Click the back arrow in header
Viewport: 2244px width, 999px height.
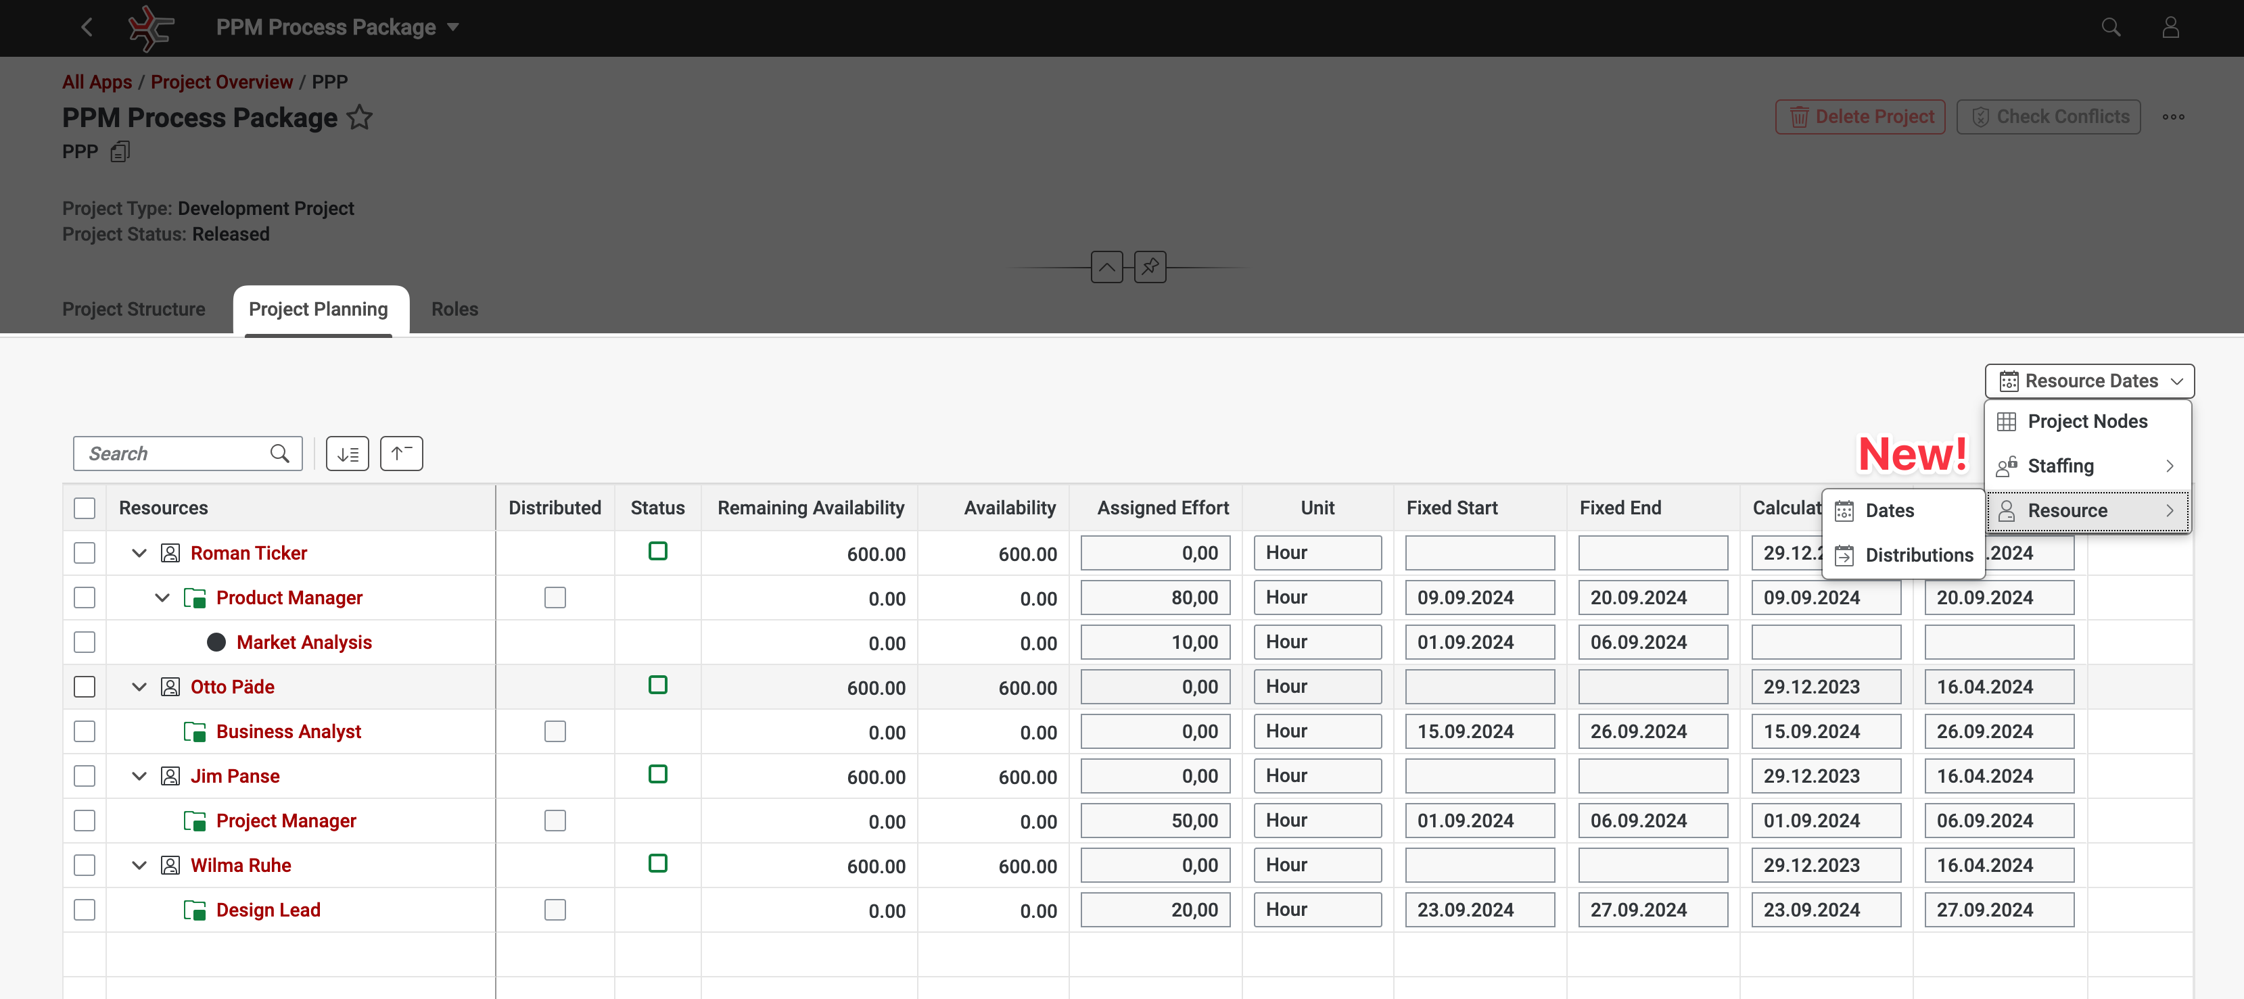pyautogui.click(x=87, y=27)
